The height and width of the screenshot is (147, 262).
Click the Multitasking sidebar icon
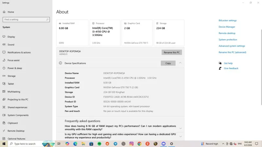4,91
